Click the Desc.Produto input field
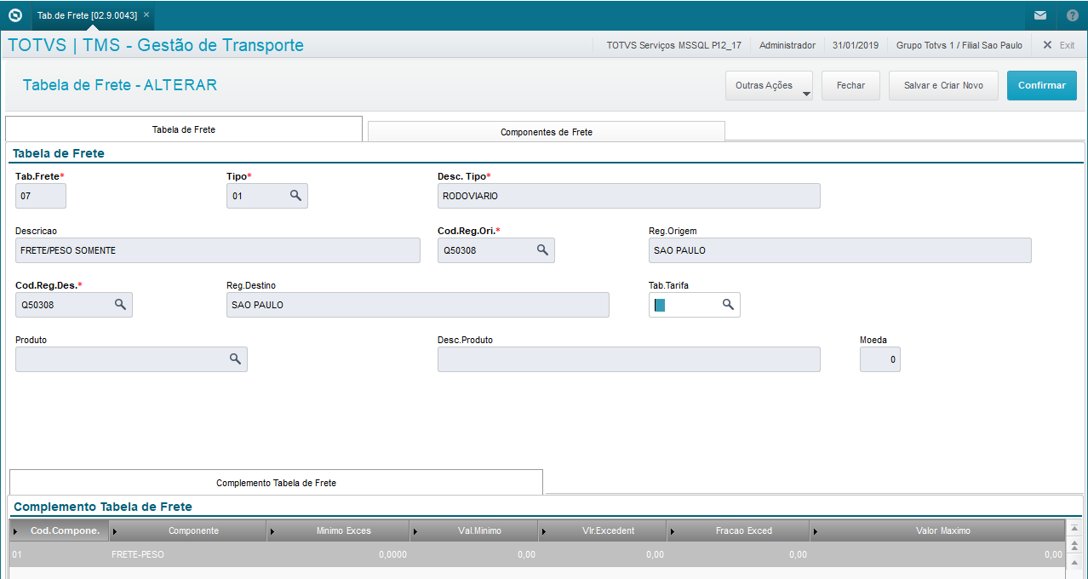Image resolution: width=1088 pixels, height=579 pixels. coord(629,359)
